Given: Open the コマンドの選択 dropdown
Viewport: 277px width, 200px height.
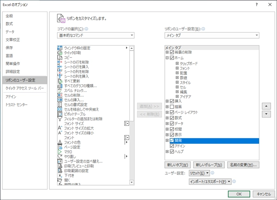Looking at the screenshot, I should coord(96,35).
